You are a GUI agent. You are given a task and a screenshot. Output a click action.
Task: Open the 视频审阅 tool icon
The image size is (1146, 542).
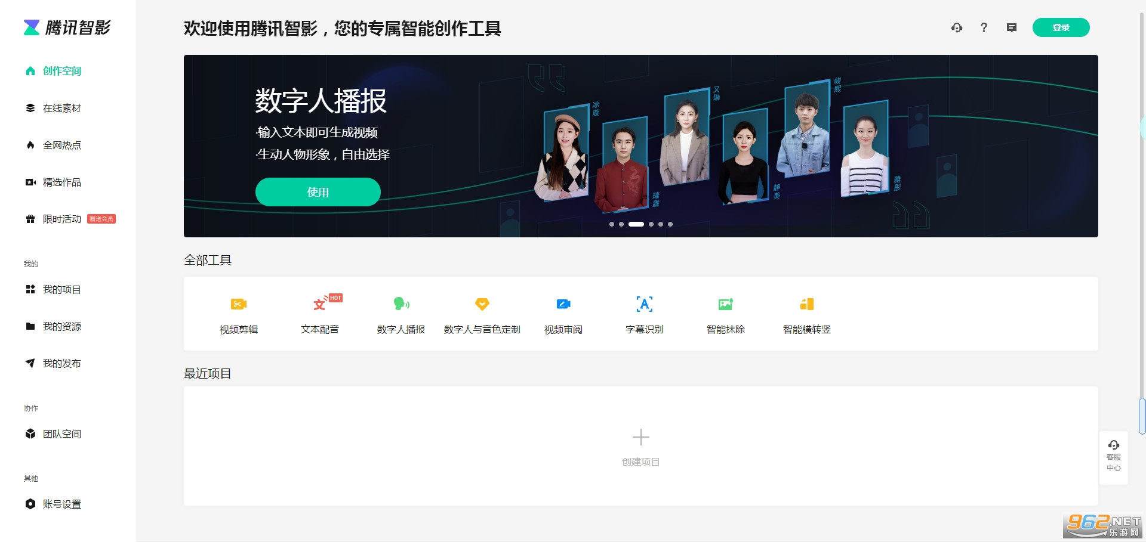tap(563, 304)
